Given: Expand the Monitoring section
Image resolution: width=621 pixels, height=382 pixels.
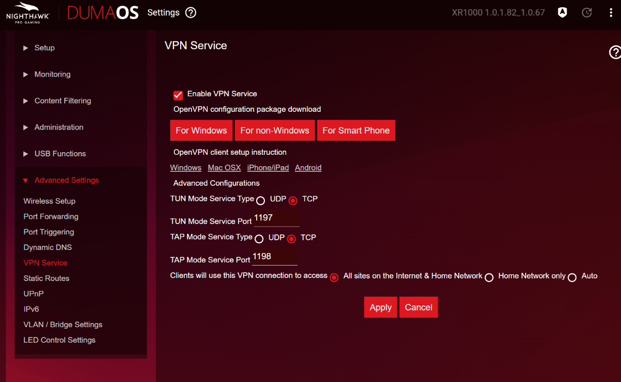Looking at the screenshot, I should pos(52,74).
